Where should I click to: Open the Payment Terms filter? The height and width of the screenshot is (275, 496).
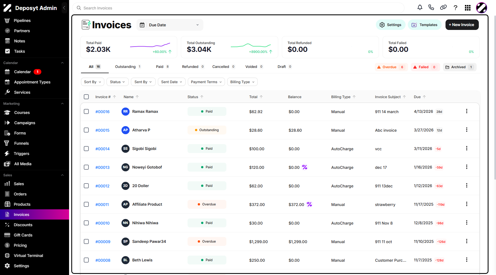tap(206, 82)
